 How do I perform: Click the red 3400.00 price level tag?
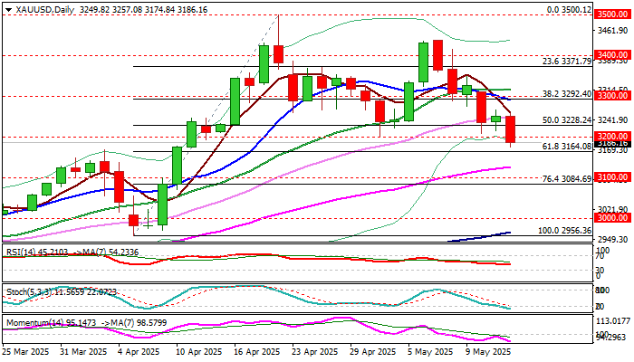pyautogui.click(x=612, y=55)
